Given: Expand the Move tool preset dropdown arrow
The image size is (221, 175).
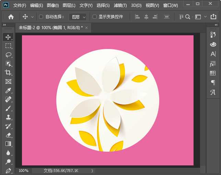Looking at the screenshot, I should [x=33, y=17].
